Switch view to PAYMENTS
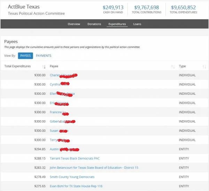 pos(44,56)
